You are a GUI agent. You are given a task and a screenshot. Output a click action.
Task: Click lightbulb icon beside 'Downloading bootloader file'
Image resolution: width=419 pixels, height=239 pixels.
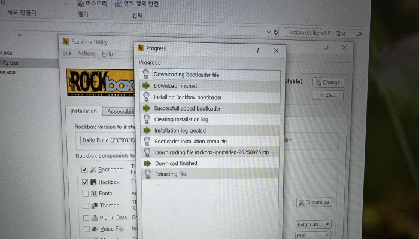click(x=145, y=74)
